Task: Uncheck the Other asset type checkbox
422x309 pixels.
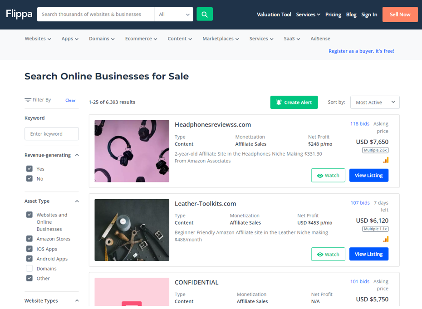Action: 29,278
